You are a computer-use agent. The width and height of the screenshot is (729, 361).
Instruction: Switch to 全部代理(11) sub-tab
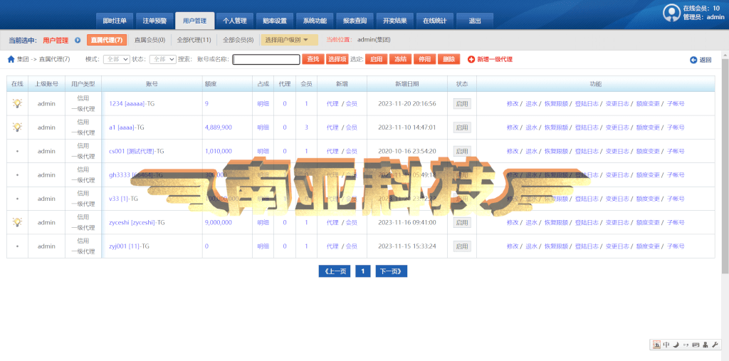194,40
